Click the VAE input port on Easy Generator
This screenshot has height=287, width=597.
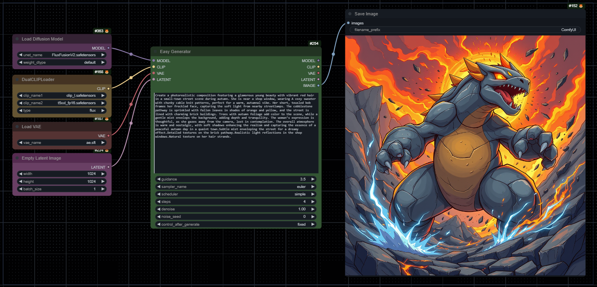click(154, 73)
